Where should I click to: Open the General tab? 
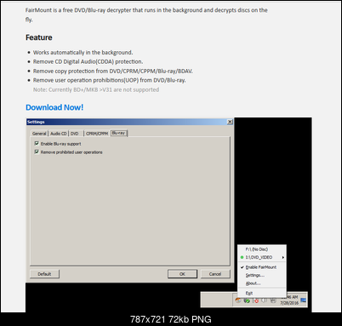pyautogui.click(x=39, y=134)
